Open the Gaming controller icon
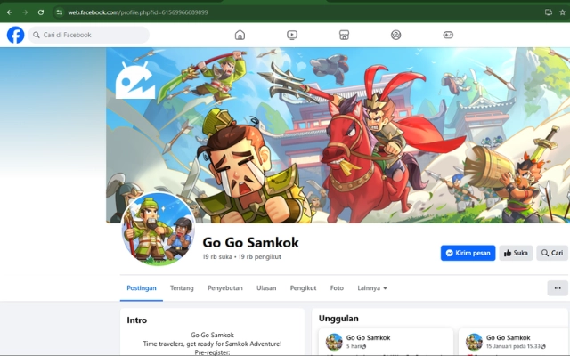 click(448, 35)
